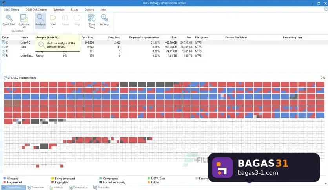Screen dimensions: 328x190
Task: Switch to ClusterView tab
Action: [x=13, y=188]
